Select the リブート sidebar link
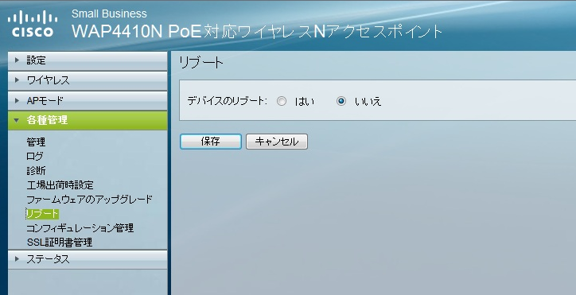Image resolution: width=576 pixels, height=295 pixels. (42, 213)
